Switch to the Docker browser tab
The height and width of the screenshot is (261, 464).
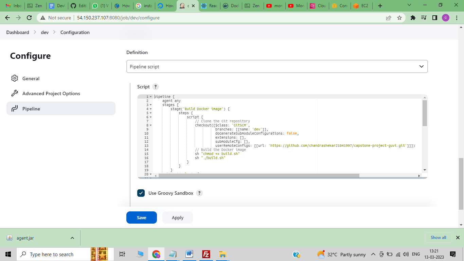(231, 5)
